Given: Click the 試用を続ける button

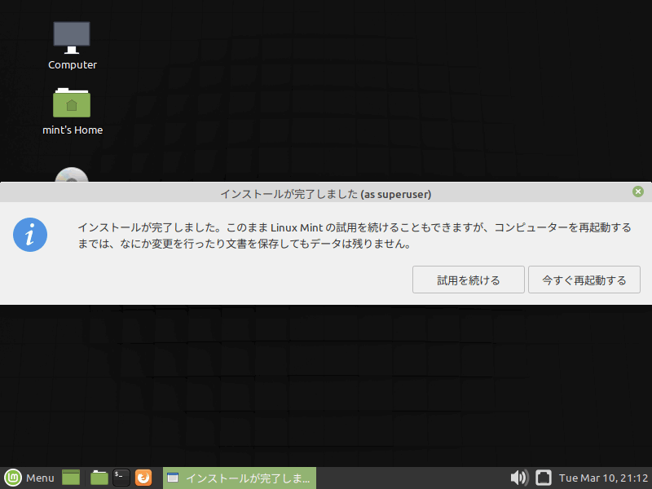Looking at the screenshot, I should click(x=468, y=280).
